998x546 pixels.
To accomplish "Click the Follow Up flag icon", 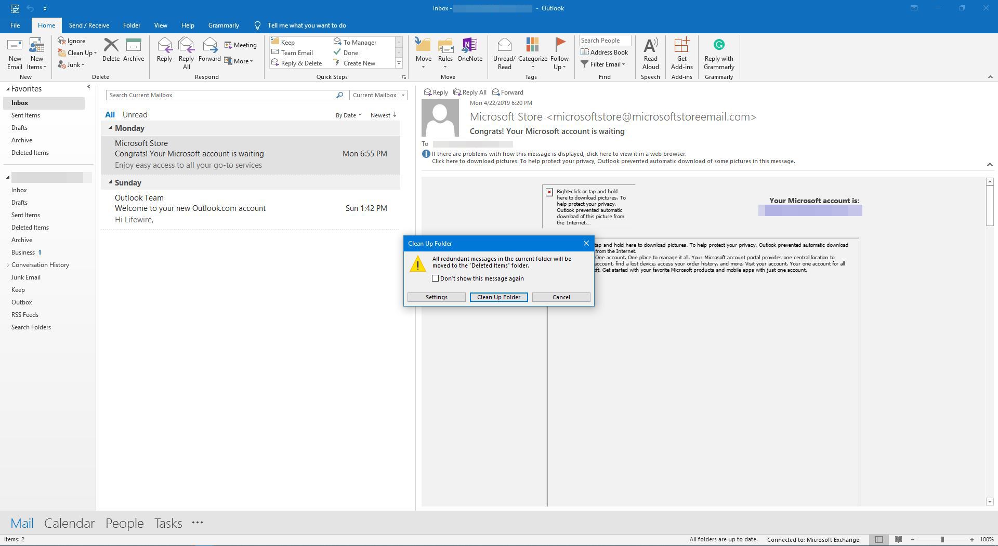I will click(560, 45).
